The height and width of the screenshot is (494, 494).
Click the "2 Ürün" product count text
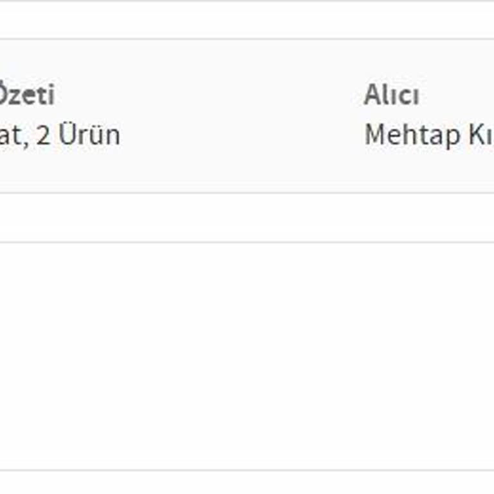tap(77, 135)
